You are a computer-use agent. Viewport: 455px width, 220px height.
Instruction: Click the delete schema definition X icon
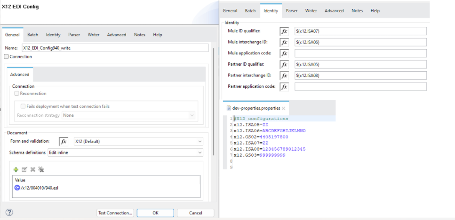pos(33,170)
